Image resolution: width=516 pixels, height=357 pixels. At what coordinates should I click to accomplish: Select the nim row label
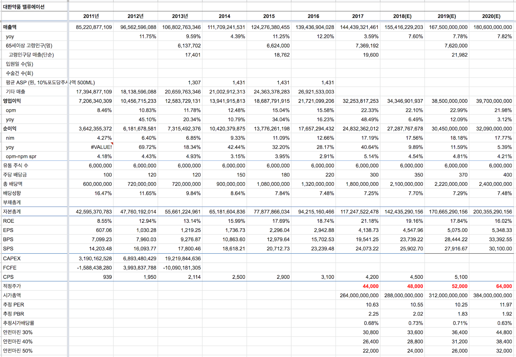coord(10,138)
